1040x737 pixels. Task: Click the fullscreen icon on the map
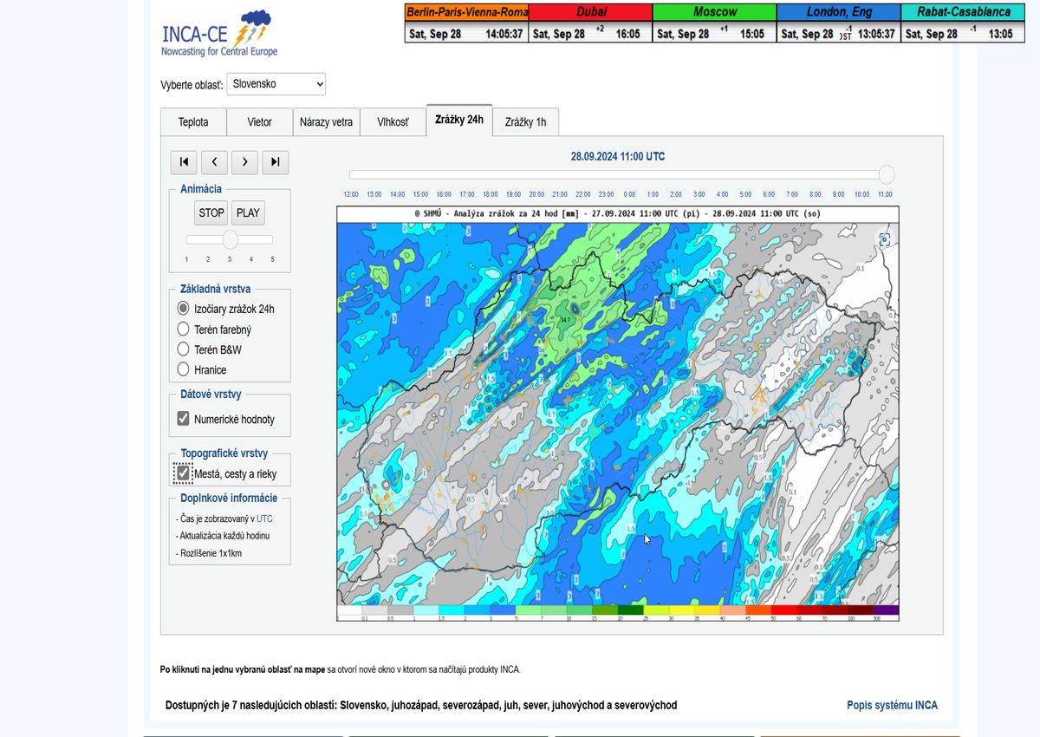click(x=884, y=240)
